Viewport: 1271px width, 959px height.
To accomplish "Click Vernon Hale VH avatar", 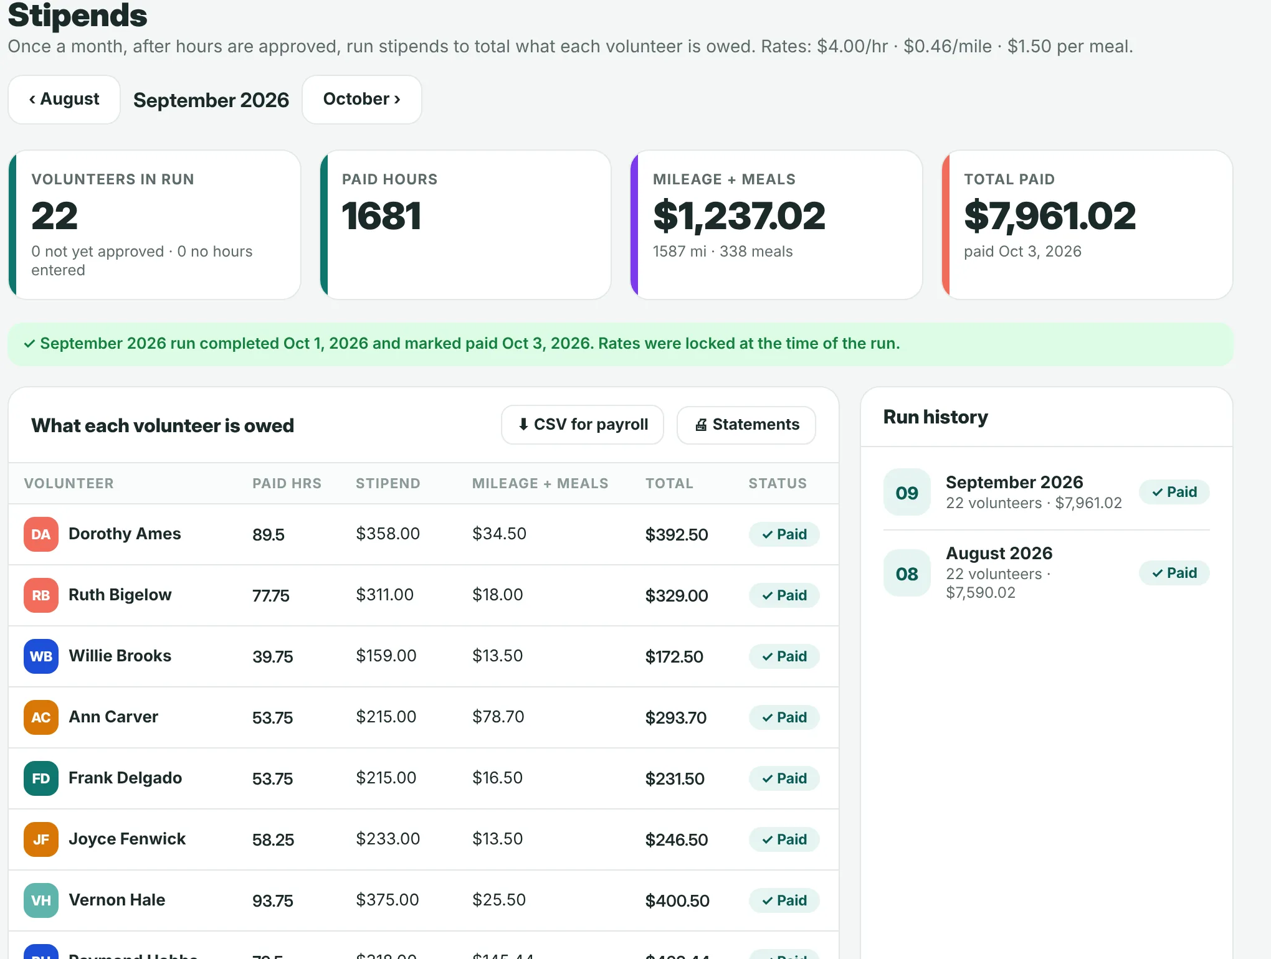I will pos(41,900).
